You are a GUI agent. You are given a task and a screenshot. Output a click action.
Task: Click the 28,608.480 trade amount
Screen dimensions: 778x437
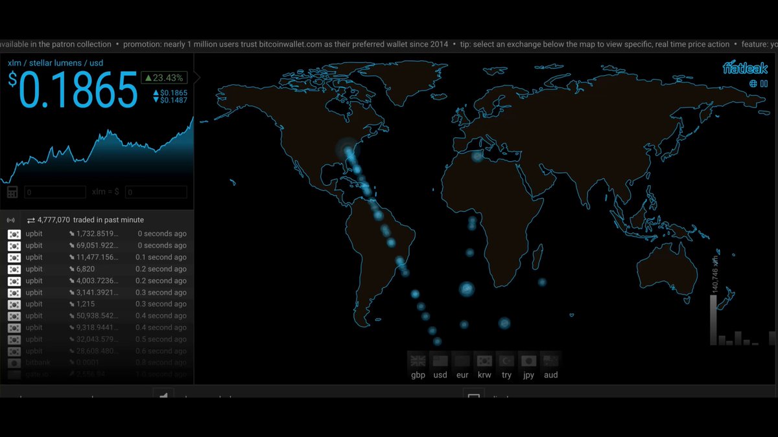(97, 351)
